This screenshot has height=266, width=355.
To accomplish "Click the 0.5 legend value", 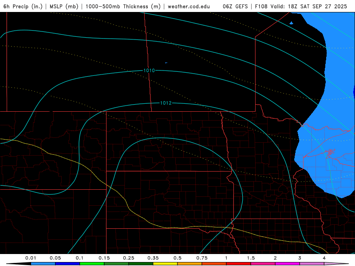I will point(177,258).
